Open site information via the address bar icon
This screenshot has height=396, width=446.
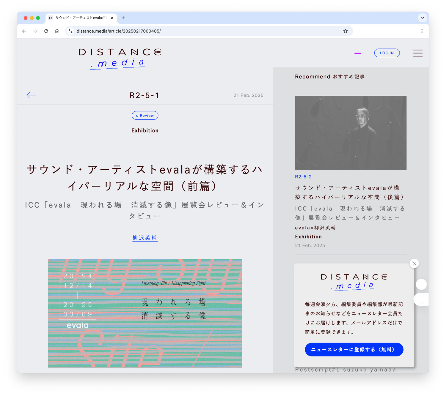[70, 31]
